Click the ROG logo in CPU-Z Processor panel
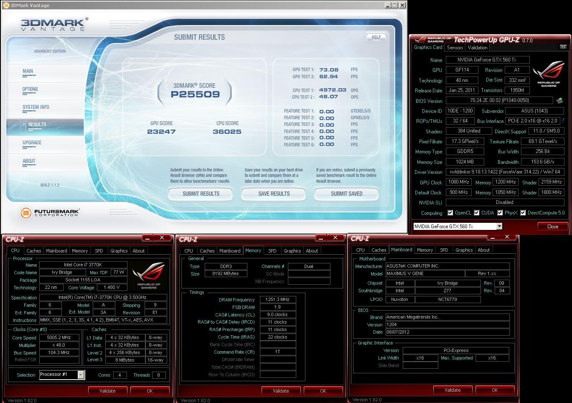572x403 pixels. coord(149,275)
